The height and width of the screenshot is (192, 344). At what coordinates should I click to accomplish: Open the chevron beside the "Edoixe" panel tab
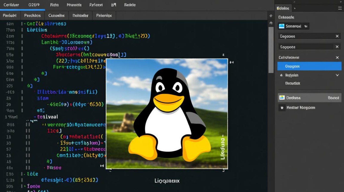tap(294, 8)
